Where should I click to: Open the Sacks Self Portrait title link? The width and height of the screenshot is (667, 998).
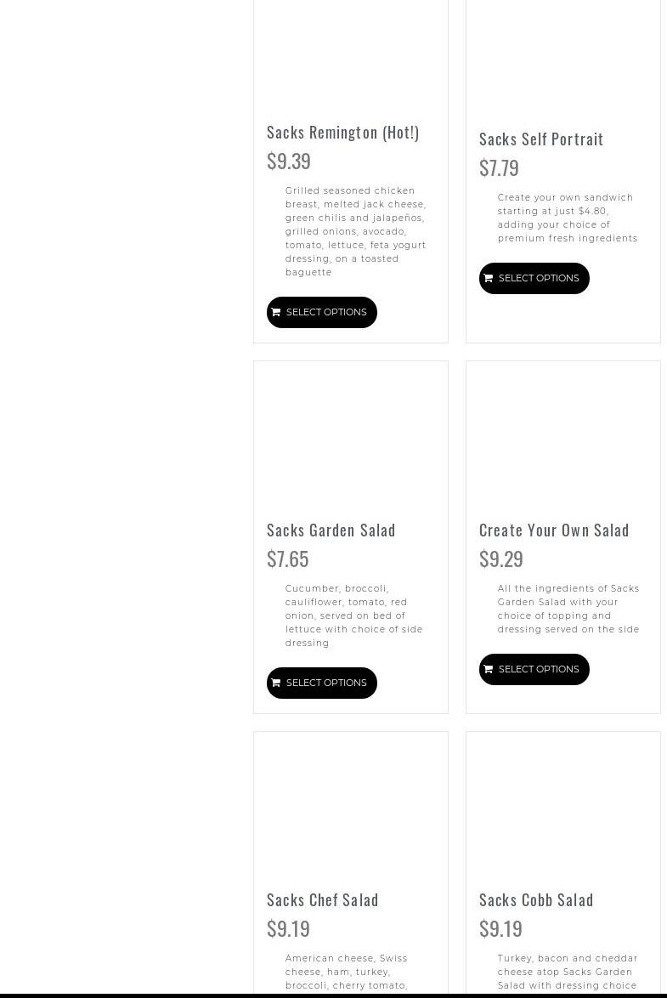tap(541, 139)
